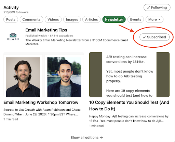The height and width of the screenshot is (142, 175).
Task: Open the Images filter
Action: tap(72, 19)
